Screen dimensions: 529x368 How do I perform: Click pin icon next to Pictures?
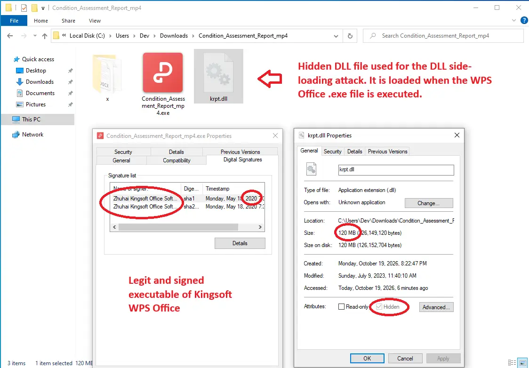pyautogui.click(x=70, y=104)
